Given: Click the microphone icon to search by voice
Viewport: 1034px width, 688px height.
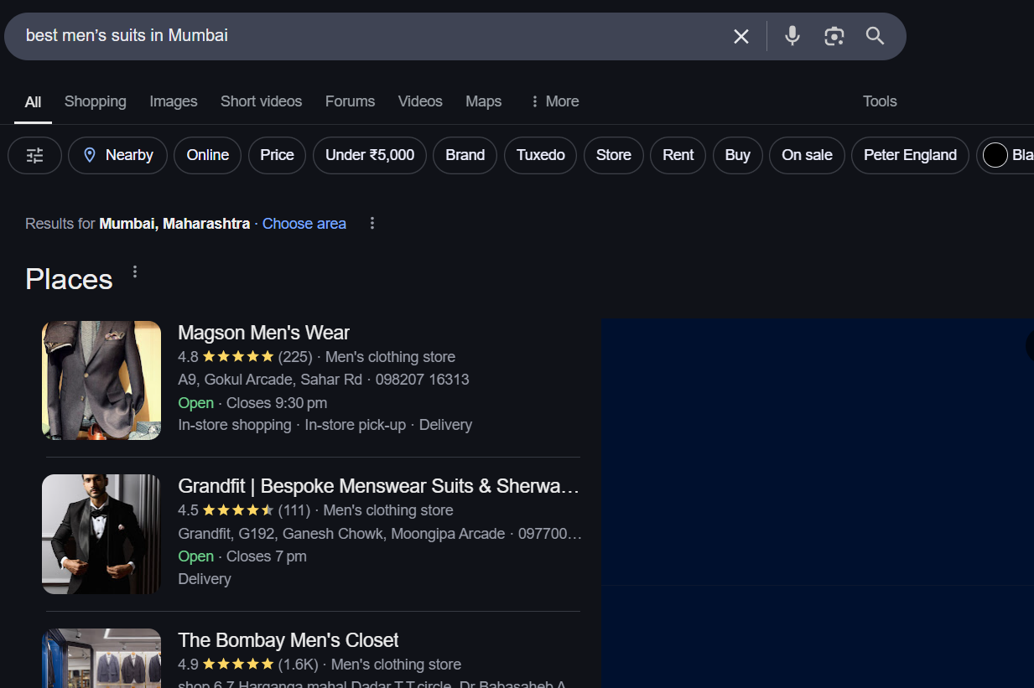Looking at the screenshot, I should pyautogui.click(x=792, y=36).
